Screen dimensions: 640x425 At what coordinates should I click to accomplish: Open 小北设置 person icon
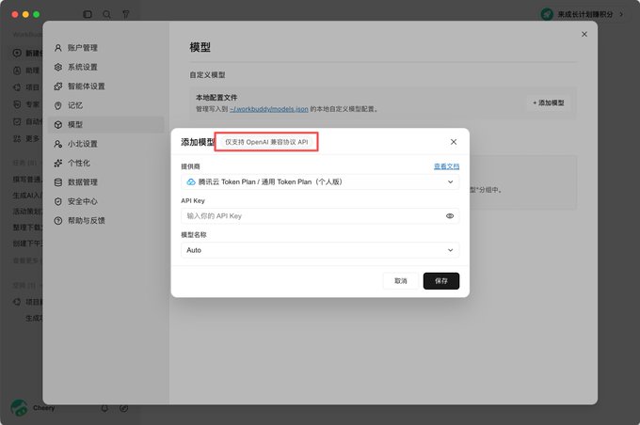pyautogui.click(x=58, y=144)
